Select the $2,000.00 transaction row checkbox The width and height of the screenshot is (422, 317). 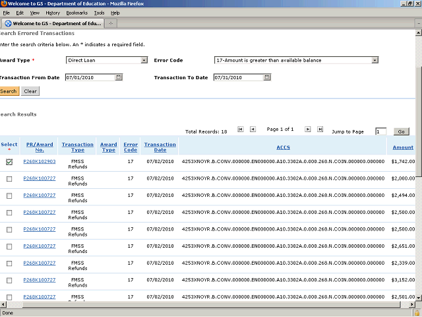coord(9,179)
